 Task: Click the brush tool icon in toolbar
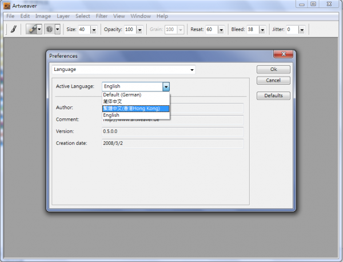[x=14, y=29]
